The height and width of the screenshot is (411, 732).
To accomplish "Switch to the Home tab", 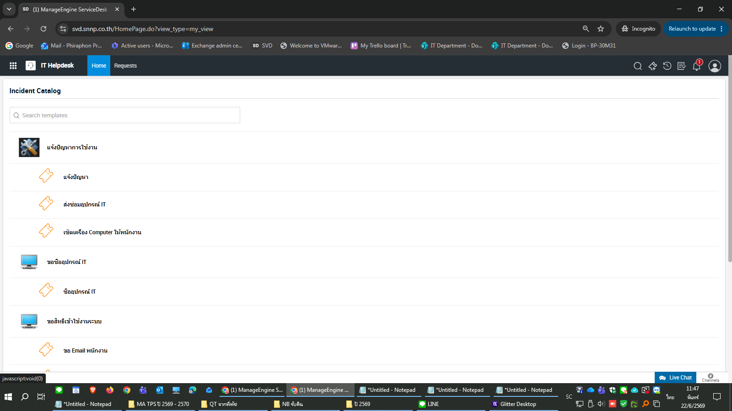I will point(99,66).
